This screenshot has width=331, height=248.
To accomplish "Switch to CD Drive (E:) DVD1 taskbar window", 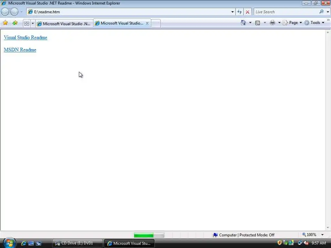I will (x=77, y=243).
